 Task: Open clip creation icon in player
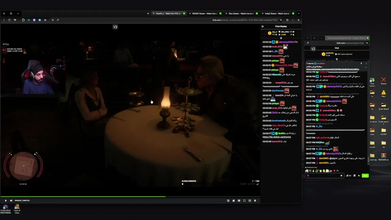coord(234,200)
